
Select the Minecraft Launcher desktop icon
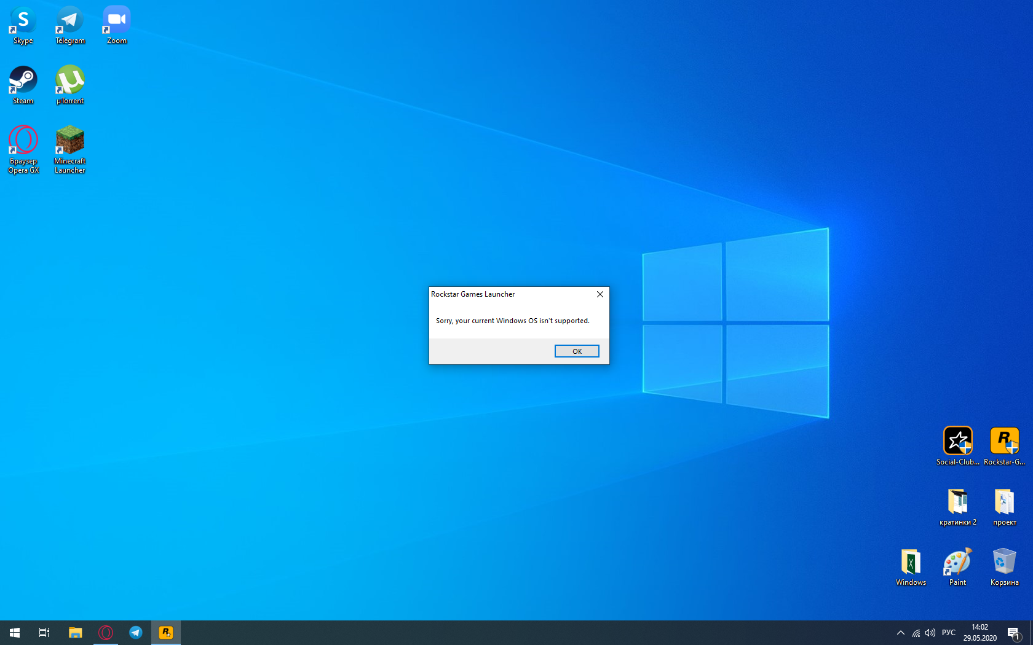pyautogui.click(x=70, y=150)
